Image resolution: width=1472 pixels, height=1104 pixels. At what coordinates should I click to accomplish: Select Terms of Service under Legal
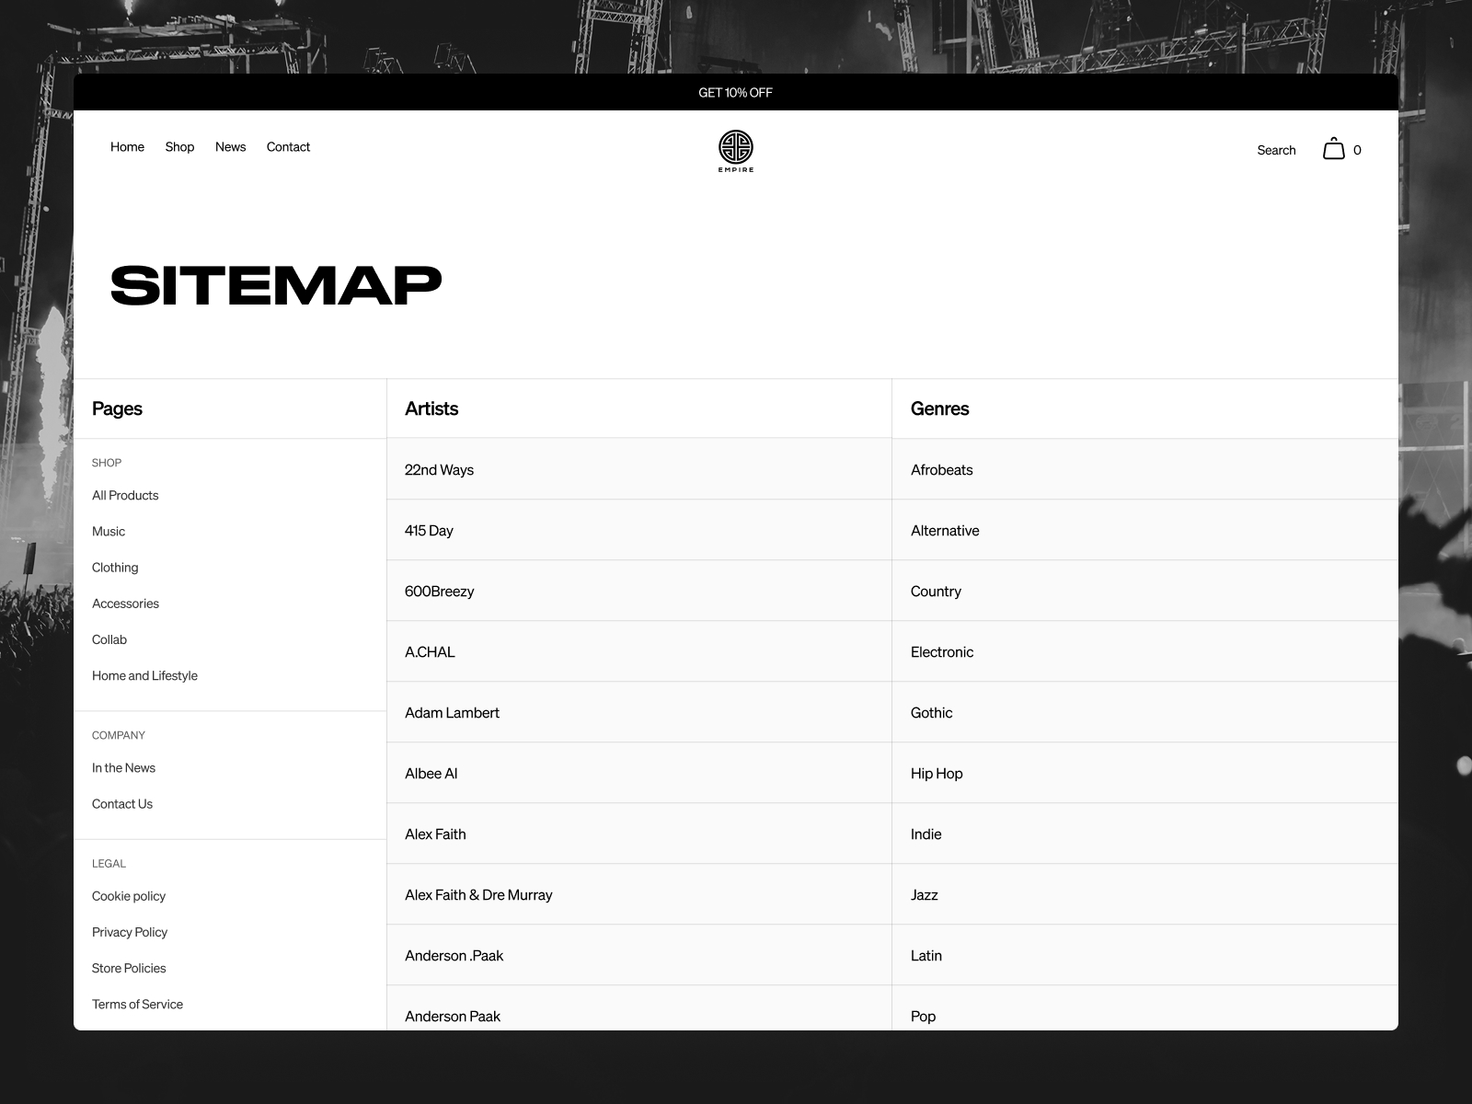(x=137, y=1004)
